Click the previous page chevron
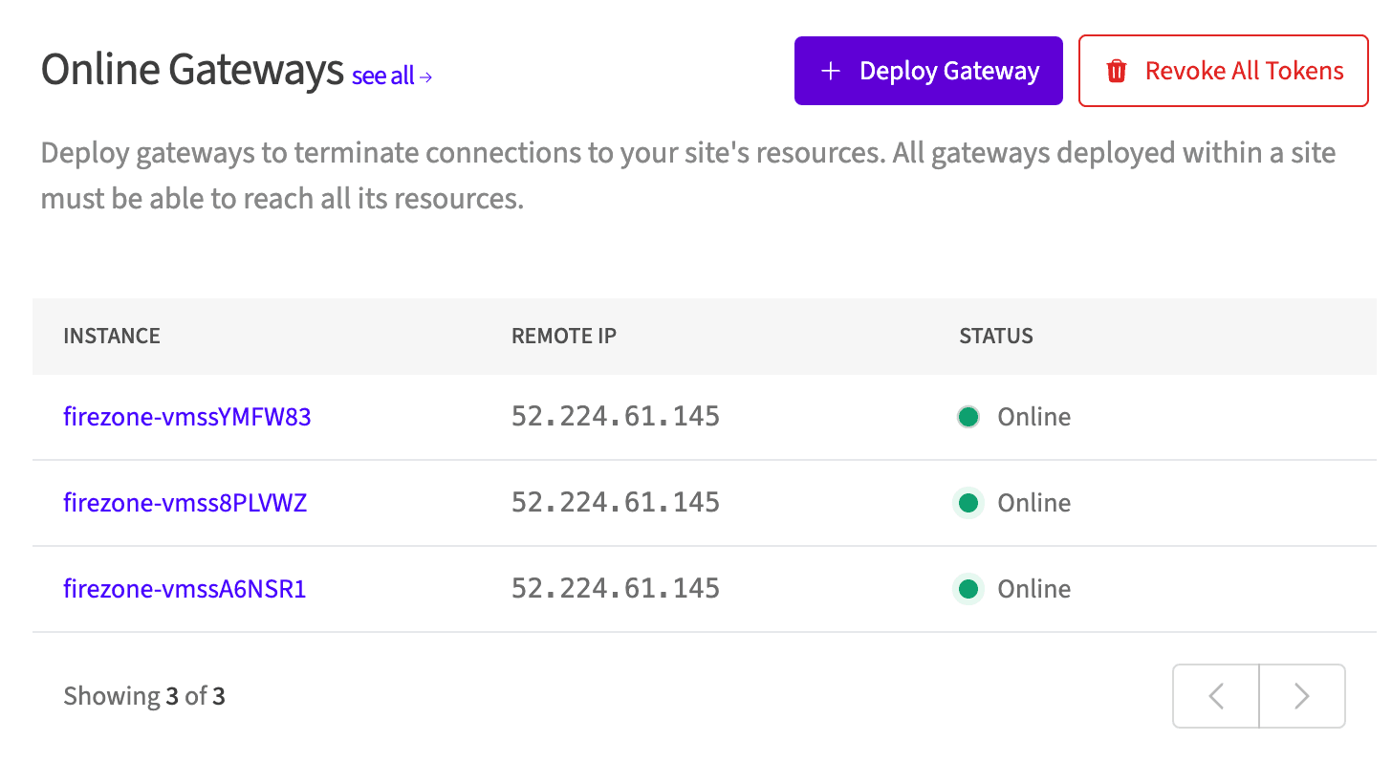 click(x=1215, y=696)
